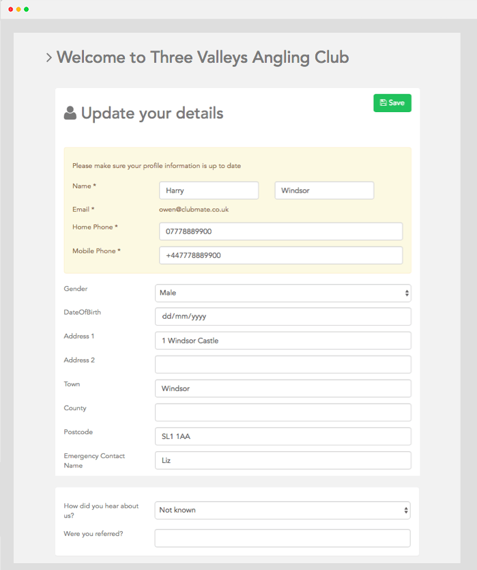Click the red close window dot
Viewport: 477px width, 570px height.
(10, 9)
